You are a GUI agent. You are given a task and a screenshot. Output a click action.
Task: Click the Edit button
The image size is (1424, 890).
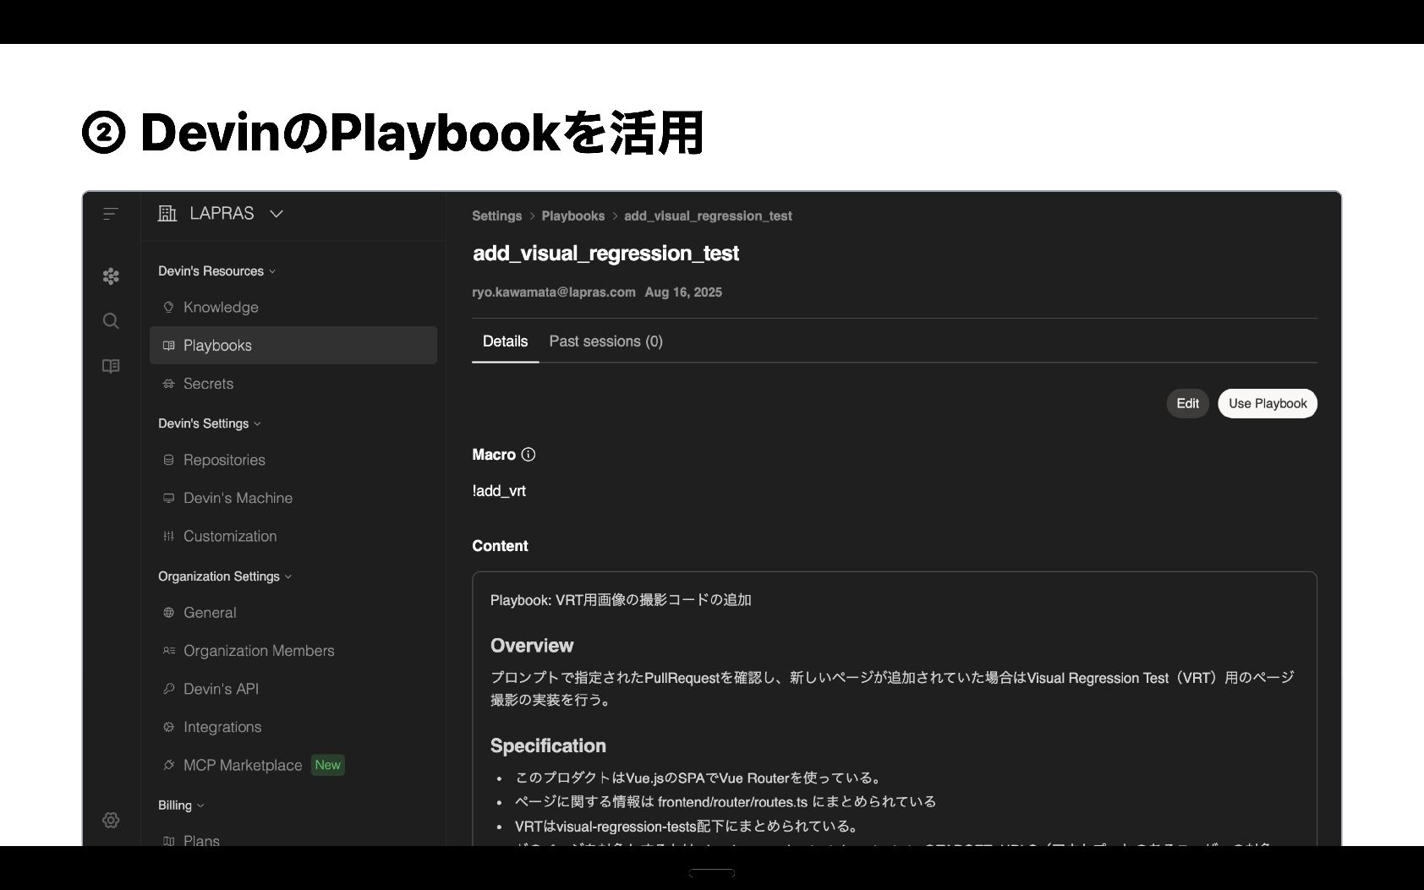pyautogui.click(x=1187, y=404)
